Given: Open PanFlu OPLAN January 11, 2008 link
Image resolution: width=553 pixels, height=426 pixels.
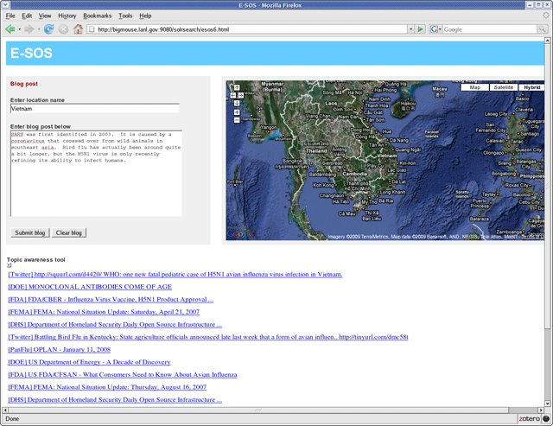Looking at the screenshot, I should pyautogui.click(x=60, y=349).
